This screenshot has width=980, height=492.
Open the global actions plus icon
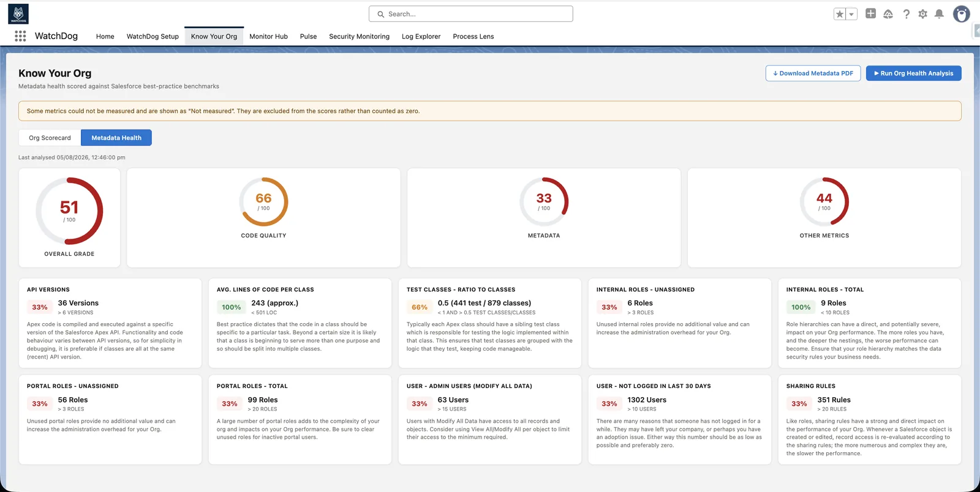pos(870,13)
